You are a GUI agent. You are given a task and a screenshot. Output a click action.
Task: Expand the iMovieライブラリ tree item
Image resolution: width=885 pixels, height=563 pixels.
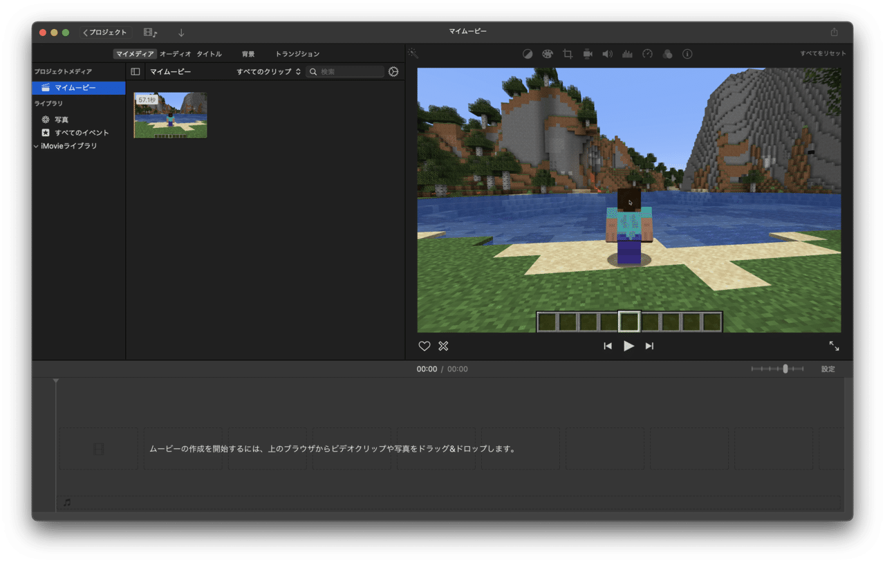35,146
